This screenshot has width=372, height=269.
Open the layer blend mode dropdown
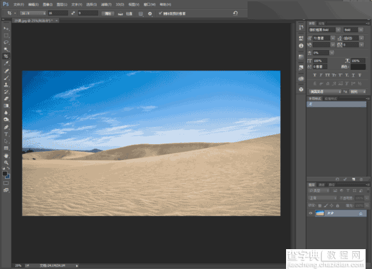(x=322, y=198)
